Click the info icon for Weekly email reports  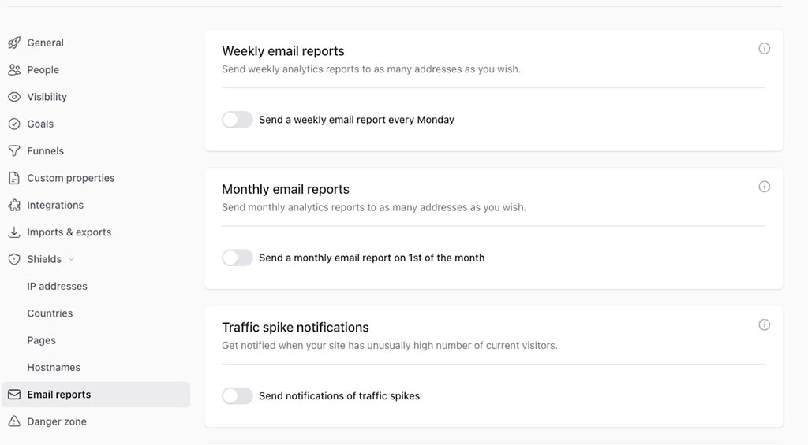point(764,49)
